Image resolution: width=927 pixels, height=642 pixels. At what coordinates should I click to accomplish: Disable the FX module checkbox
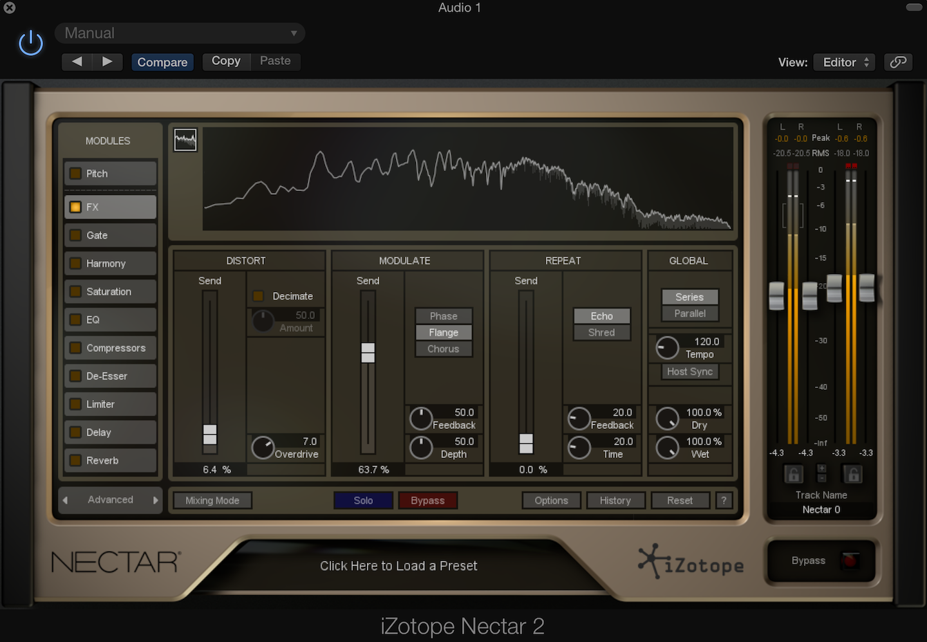pos(75,207)
